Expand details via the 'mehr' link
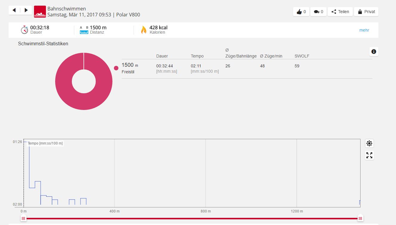This screenshot has width=396, height=225. click(x=364, y=30)
